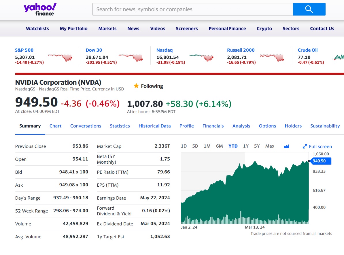View the Dow 30 sparkline chart
The height and width of the screenshot is (255, 344).
tap(131, 57)
